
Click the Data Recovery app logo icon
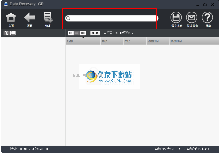tap(6, 4)
